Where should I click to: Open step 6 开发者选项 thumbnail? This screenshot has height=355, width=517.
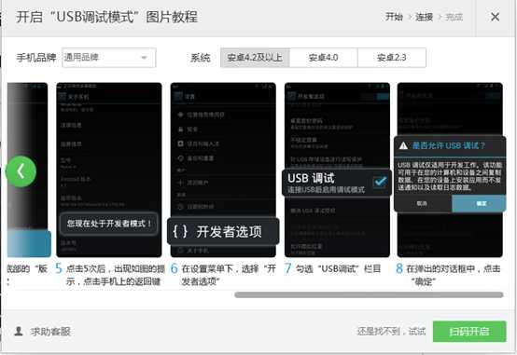pyautogui.click(x=223, y=170)
